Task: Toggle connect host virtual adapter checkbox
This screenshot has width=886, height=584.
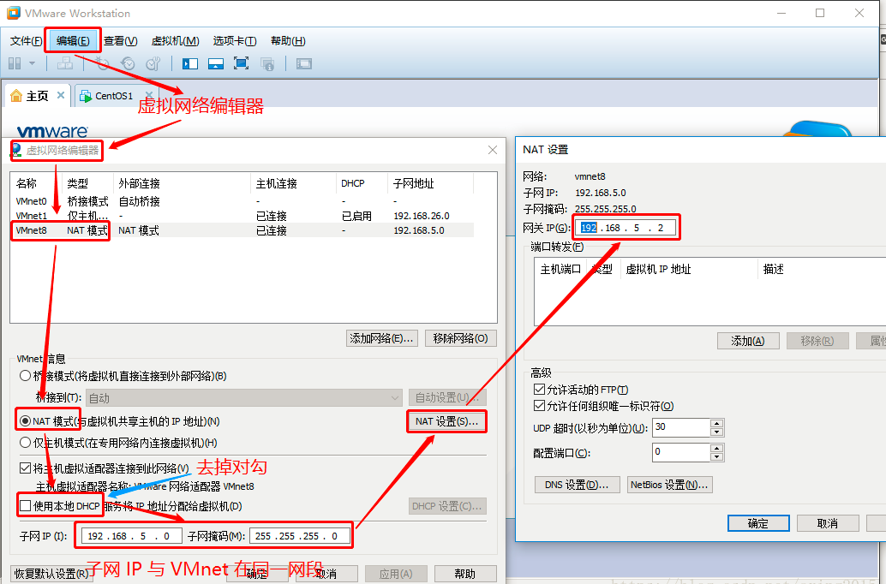Action: [x=25, y=468]
